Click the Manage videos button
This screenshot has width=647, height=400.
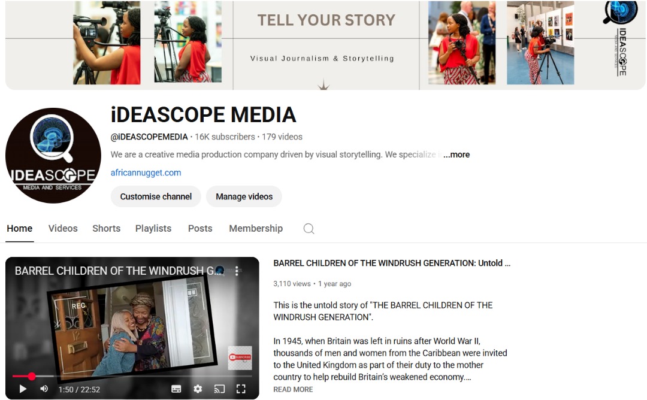[244, 196]
